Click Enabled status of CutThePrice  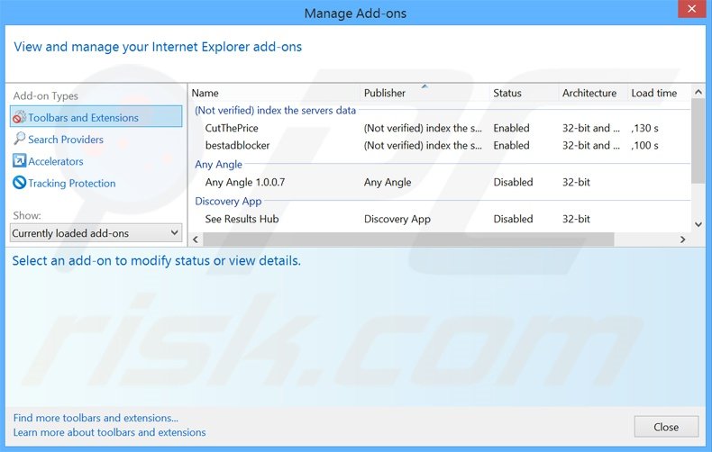pyautogui.click(x=511, y=128)
